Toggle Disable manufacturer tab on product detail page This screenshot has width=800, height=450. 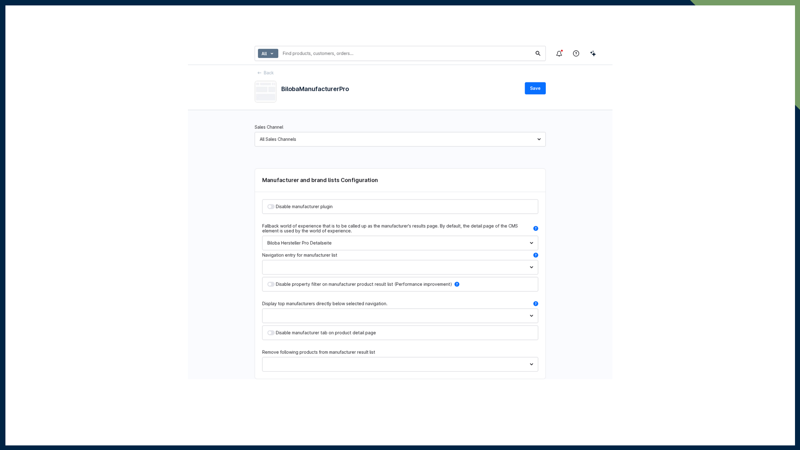(x=271, y=333)
